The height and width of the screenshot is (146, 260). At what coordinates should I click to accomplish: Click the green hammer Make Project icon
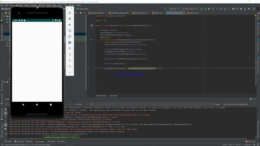pos(165,9)
